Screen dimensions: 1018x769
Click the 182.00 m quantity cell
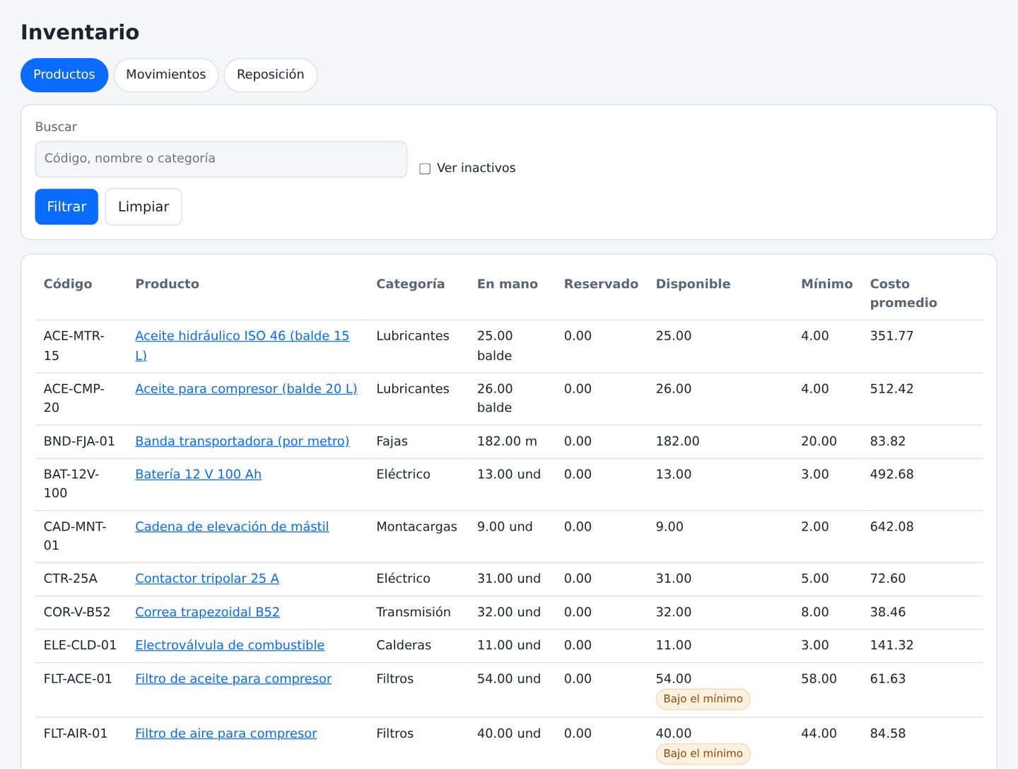[x=507, y=441]
